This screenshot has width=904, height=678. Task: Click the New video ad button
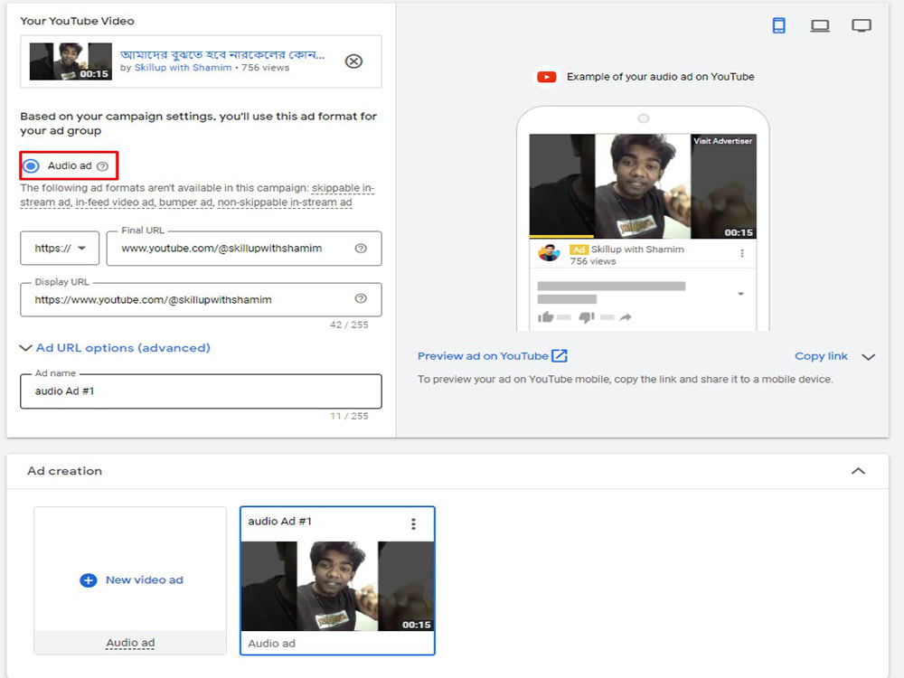point(131,580)
